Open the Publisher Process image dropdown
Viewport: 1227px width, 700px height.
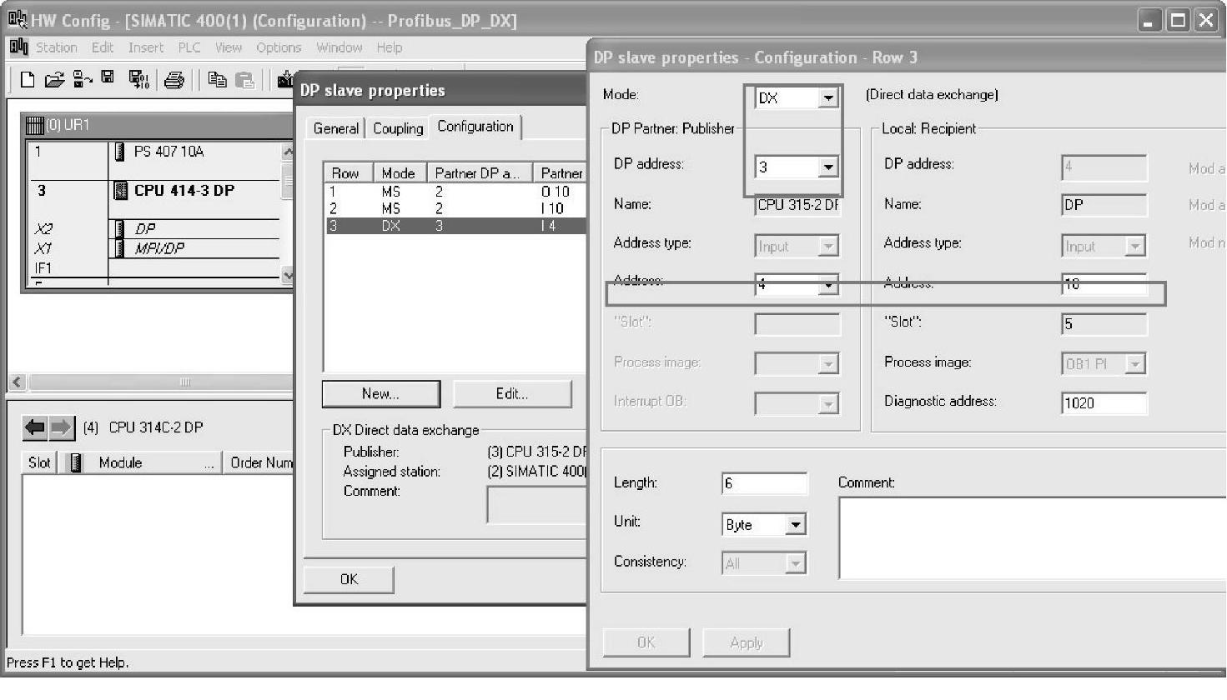pos(827,364)
